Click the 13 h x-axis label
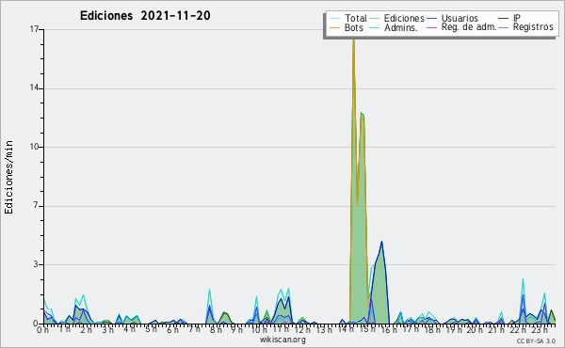Screen dimensions: 565x348 [x=324, y=329]
